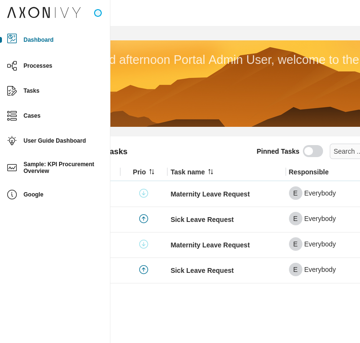This screenshot has width=360, height=343.
Task: Open Sample: KPI Procurement Overview
Action: 59,168
